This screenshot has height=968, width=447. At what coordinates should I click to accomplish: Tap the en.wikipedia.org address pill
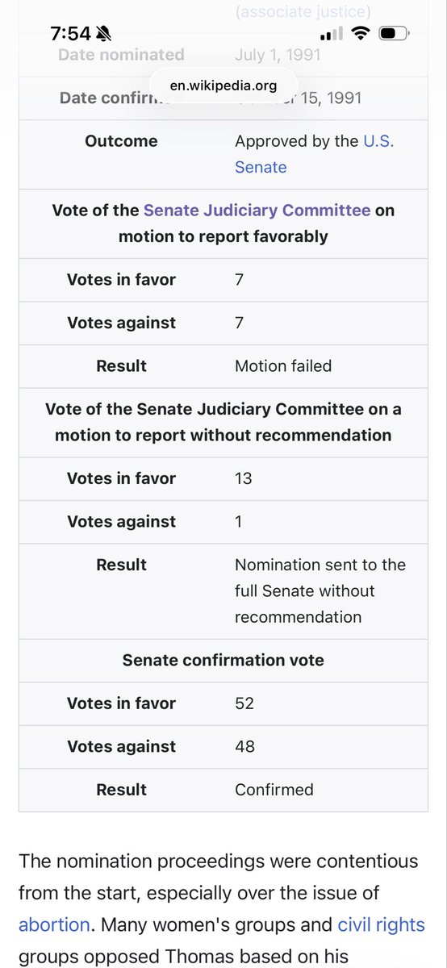223,84
